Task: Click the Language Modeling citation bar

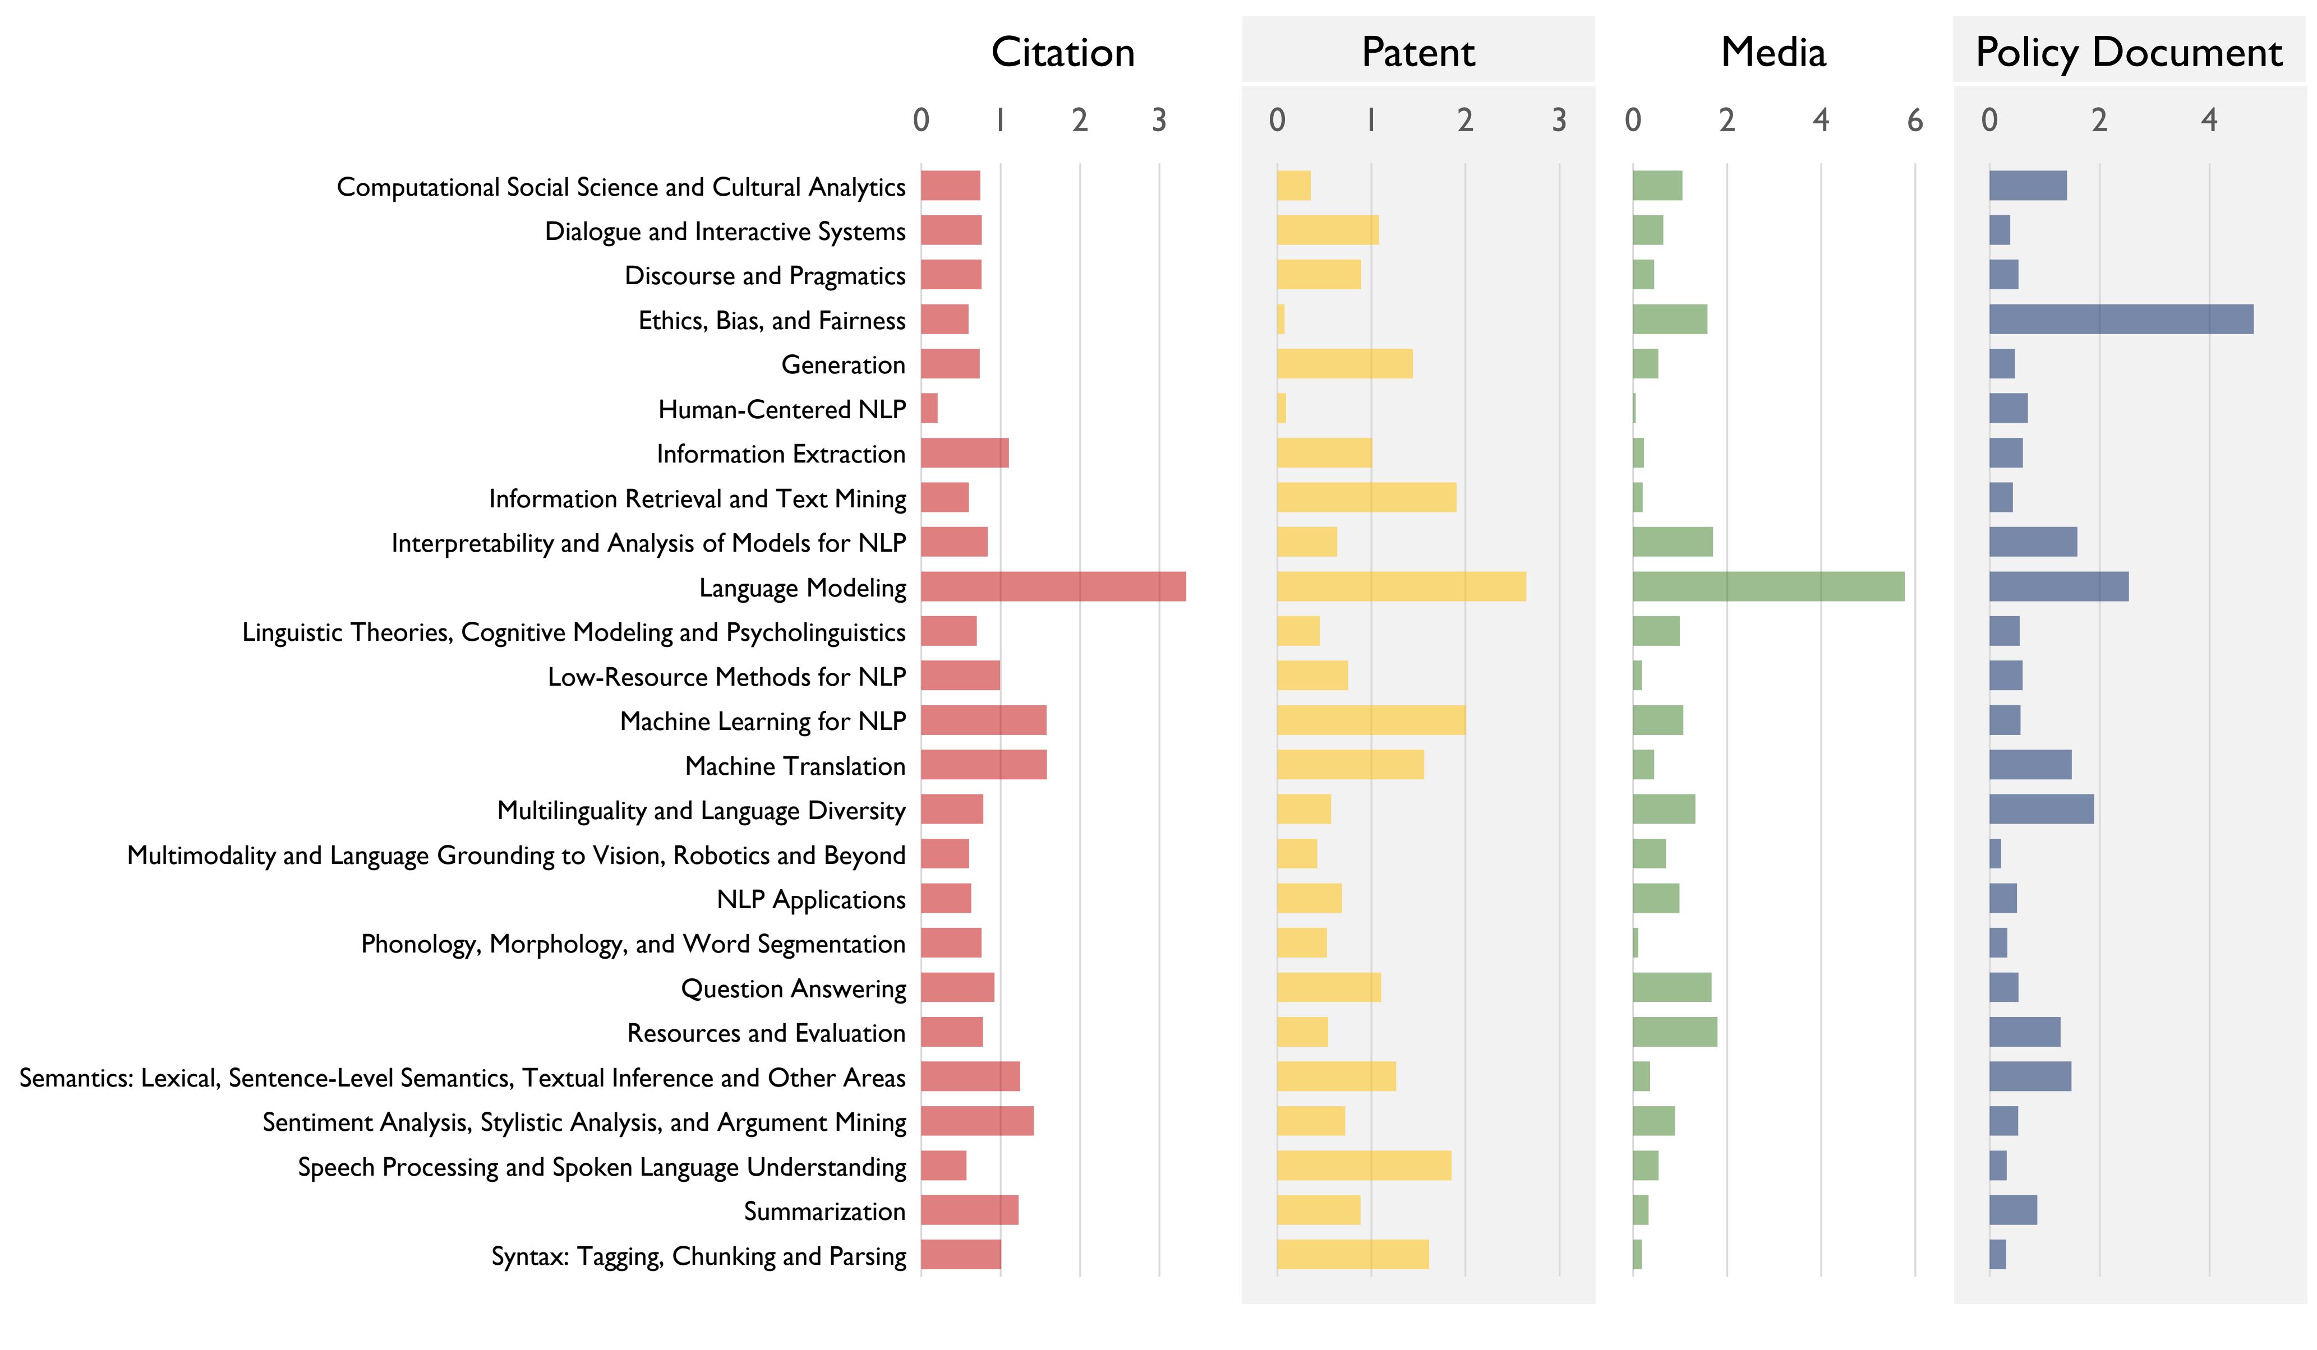Action: tap(1053, 586)
